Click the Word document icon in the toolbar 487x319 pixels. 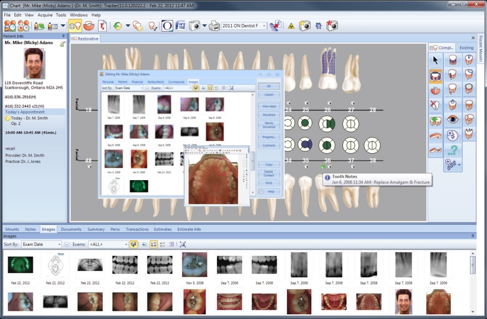pyautogui.click(x=181, y=25)
